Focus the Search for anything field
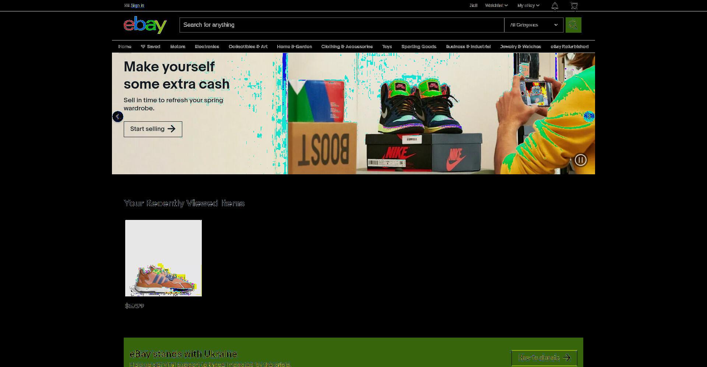This screenshot has width=707, height=367. [x=342, y=25]
